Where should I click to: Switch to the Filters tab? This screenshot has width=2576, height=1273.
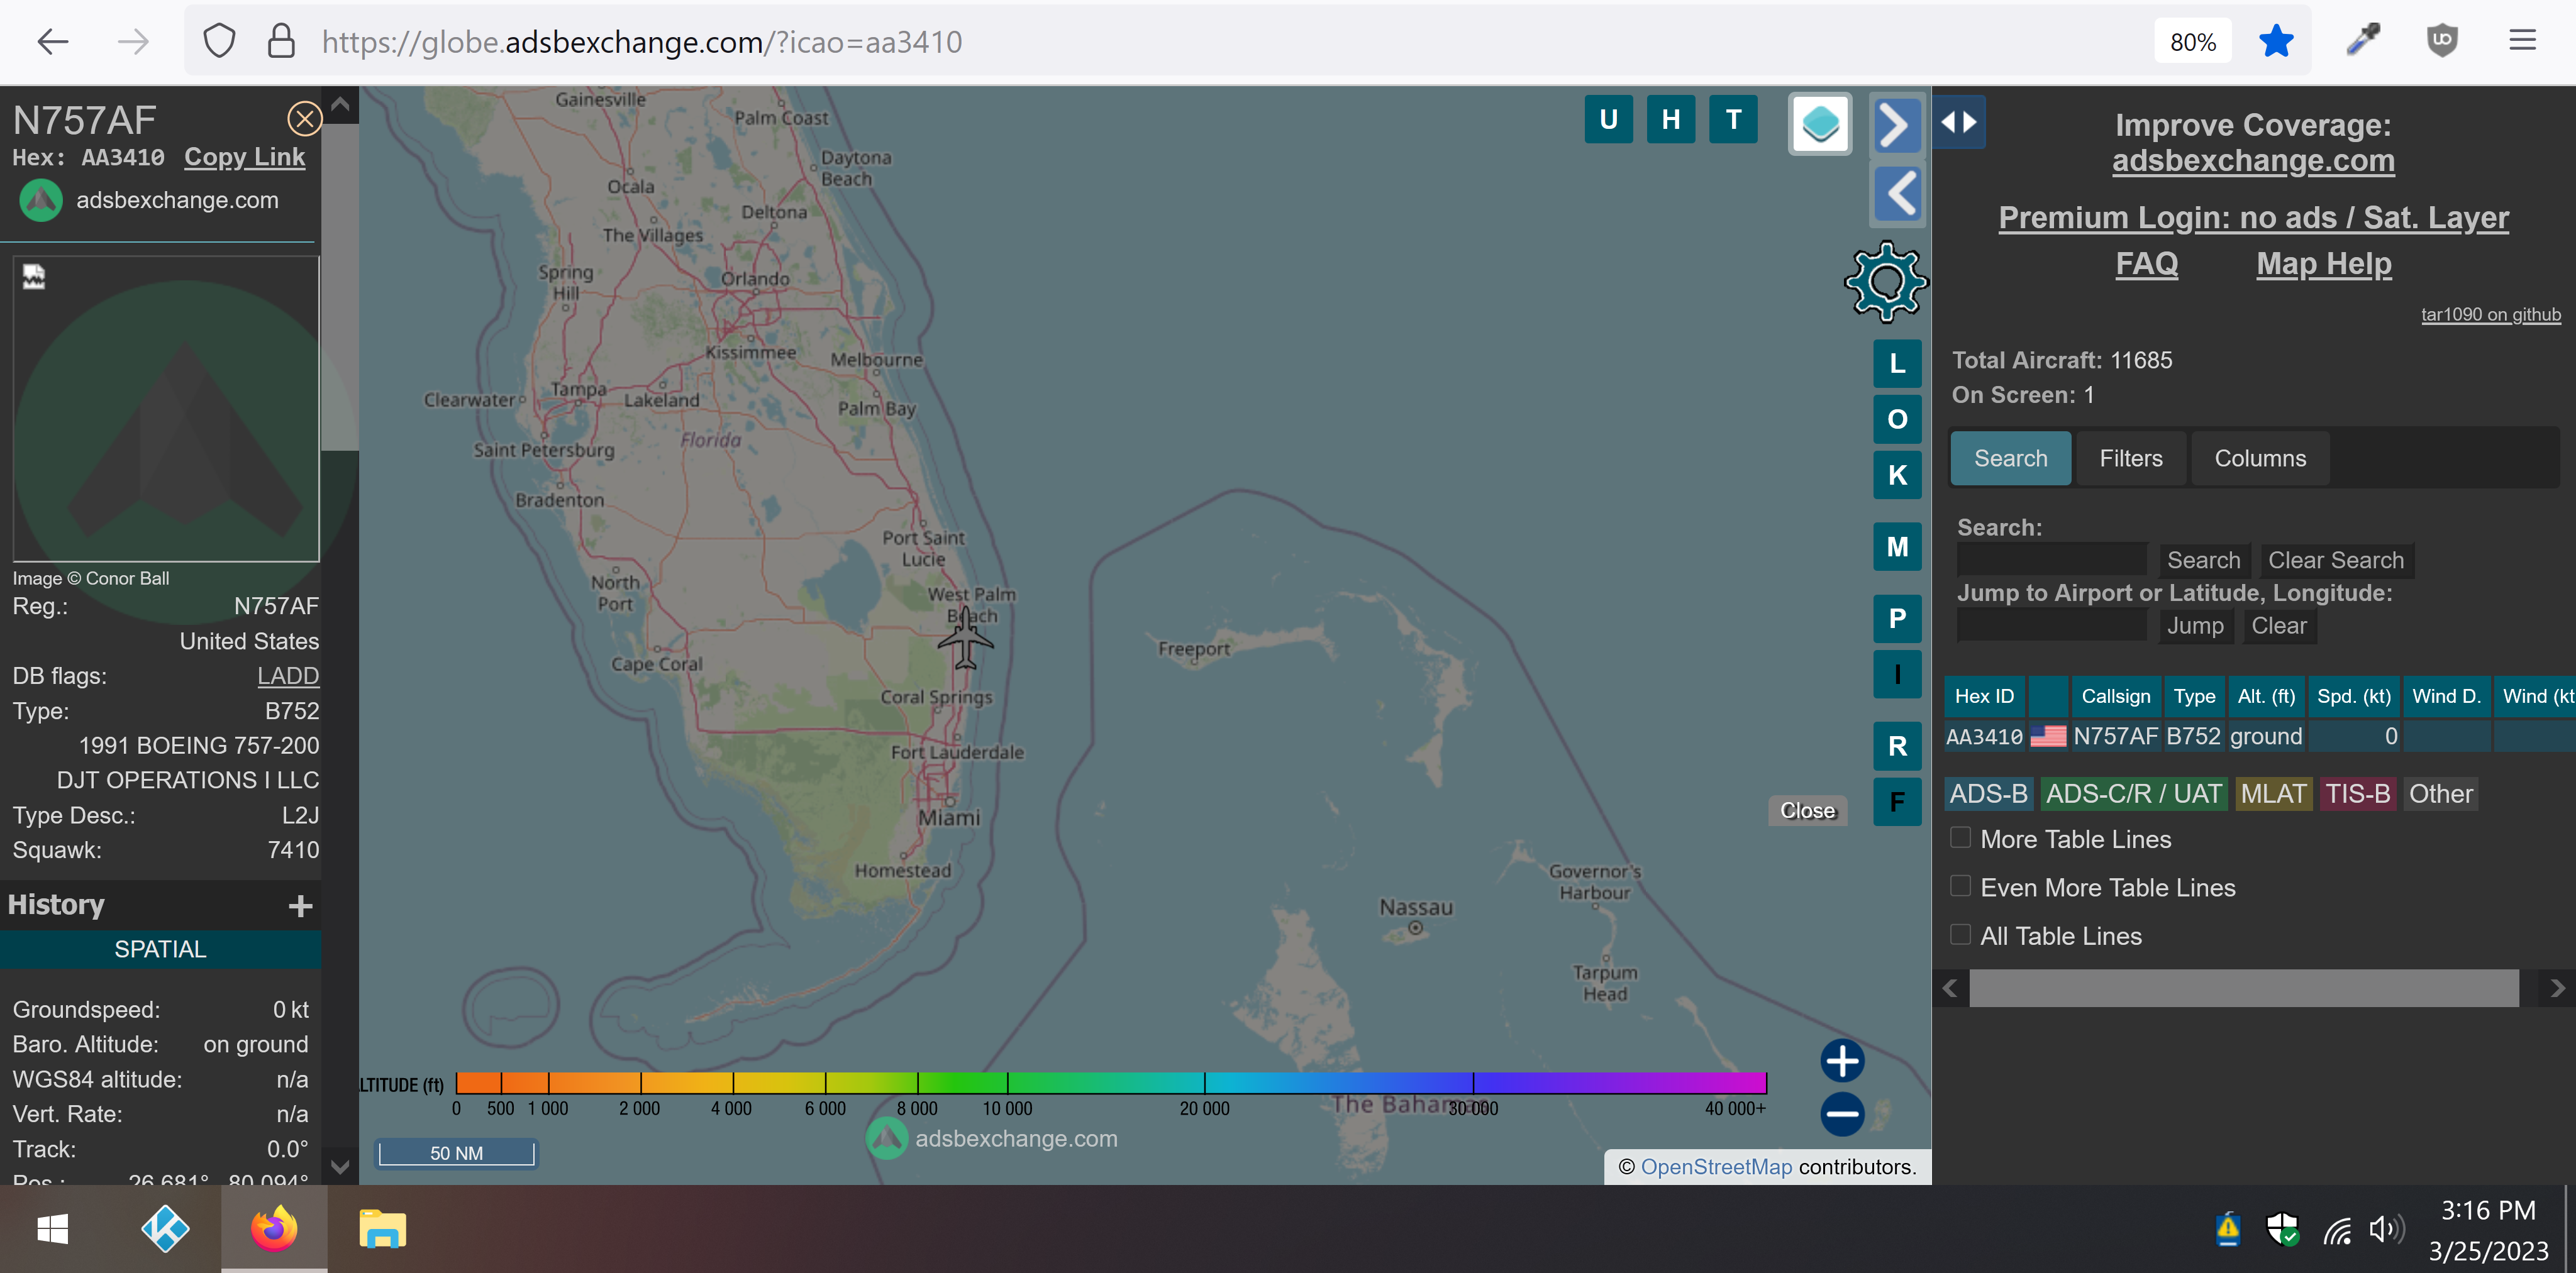pos(2130,459)
